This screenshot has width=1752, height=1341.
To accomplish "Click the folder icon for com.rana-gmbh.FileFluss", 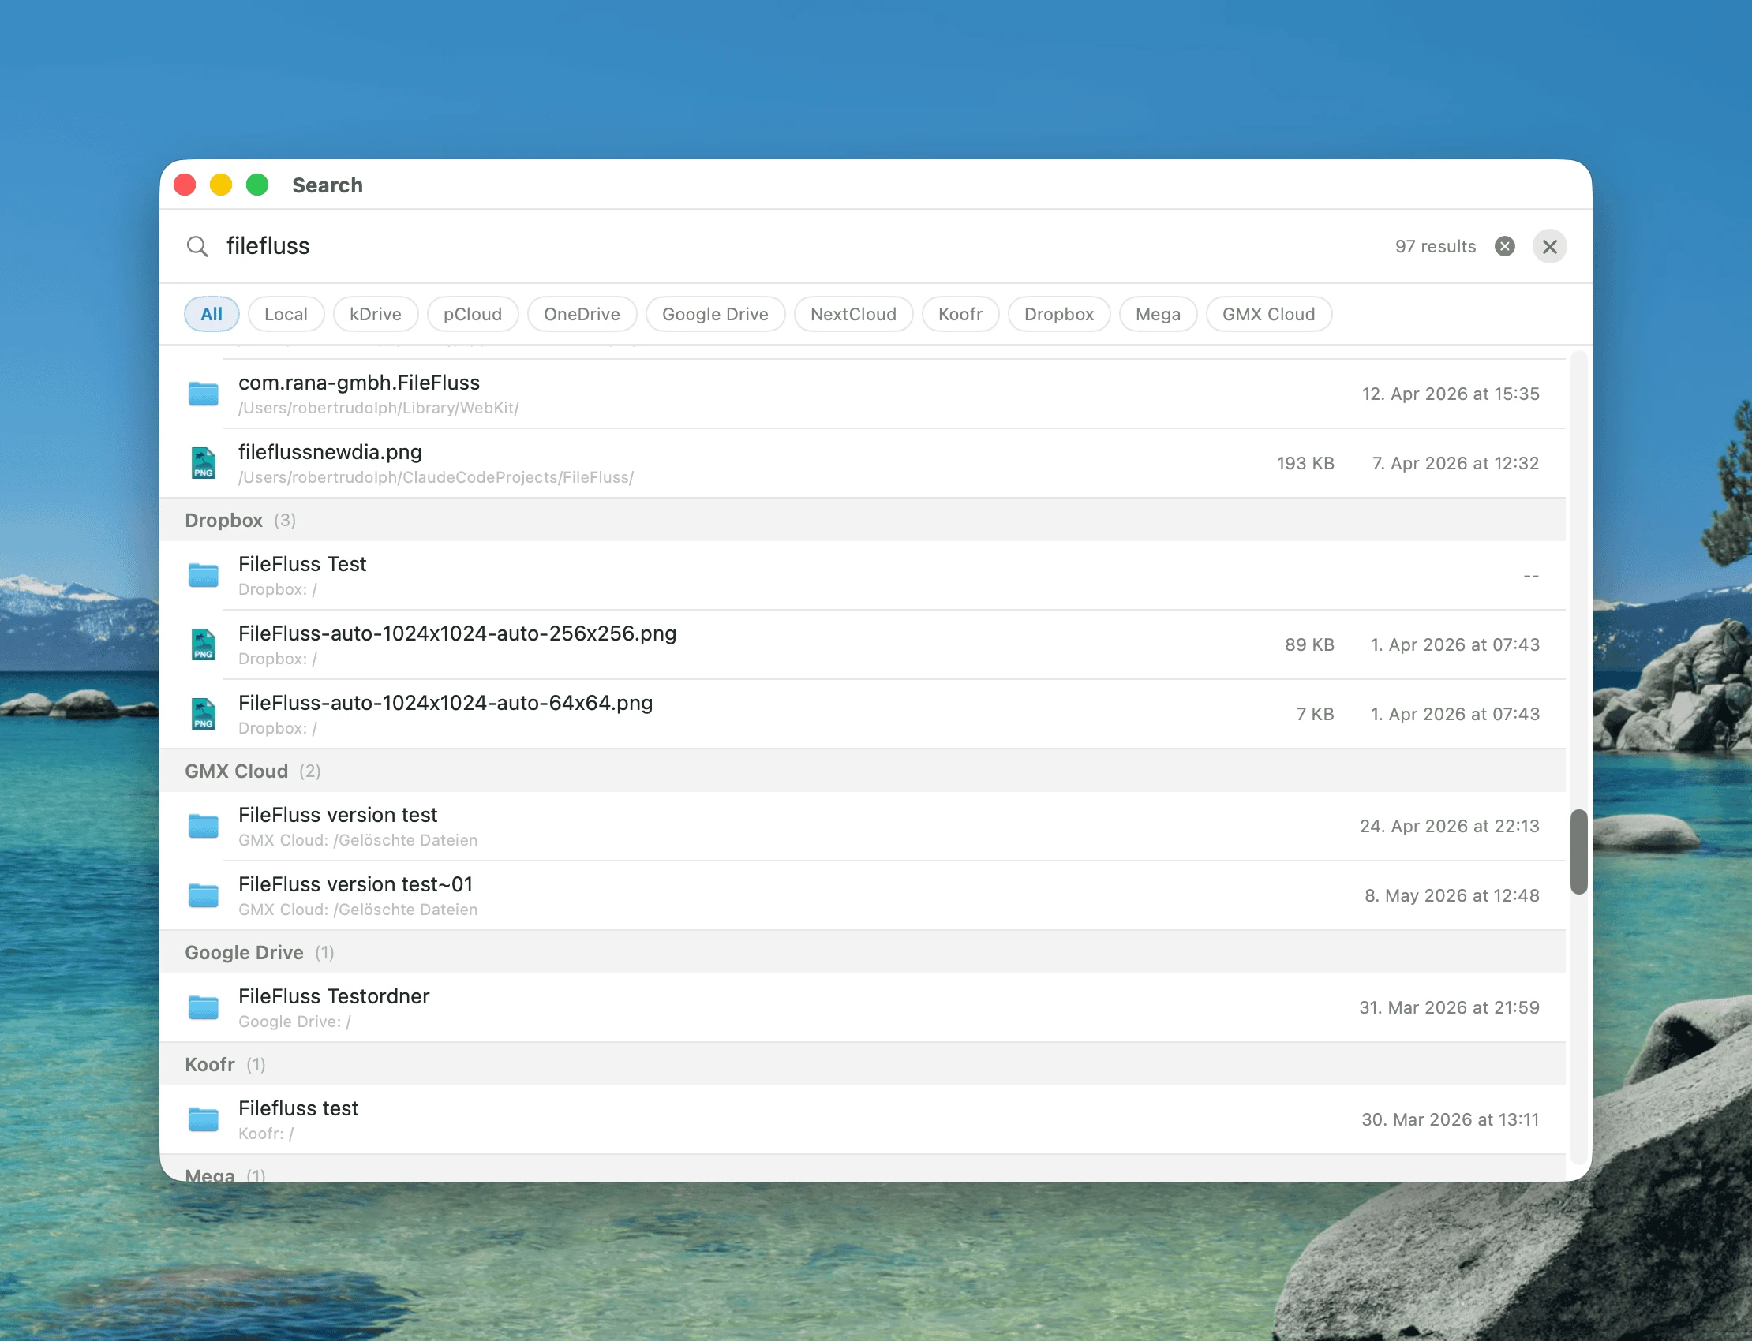I will click(204, 394).
